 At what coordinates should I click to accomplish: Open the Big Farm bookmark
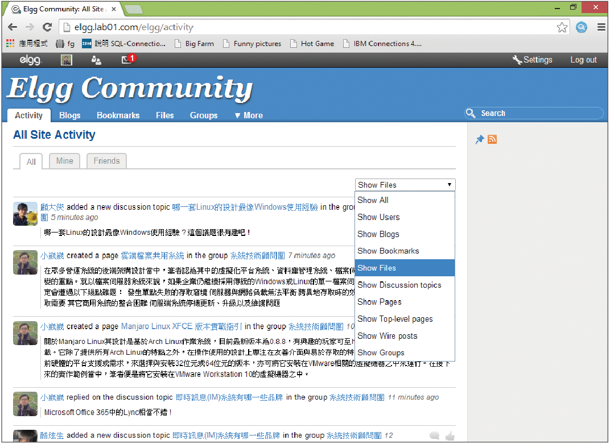[195, 44]
